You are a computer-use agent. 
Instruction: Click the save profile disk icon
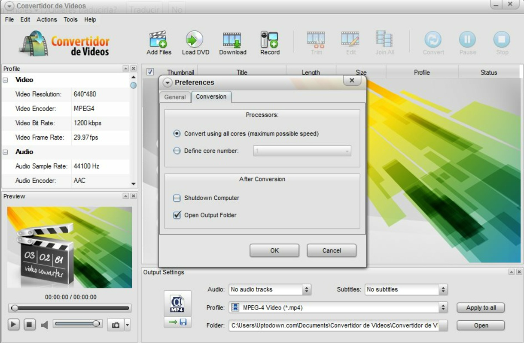coord(183,322)
